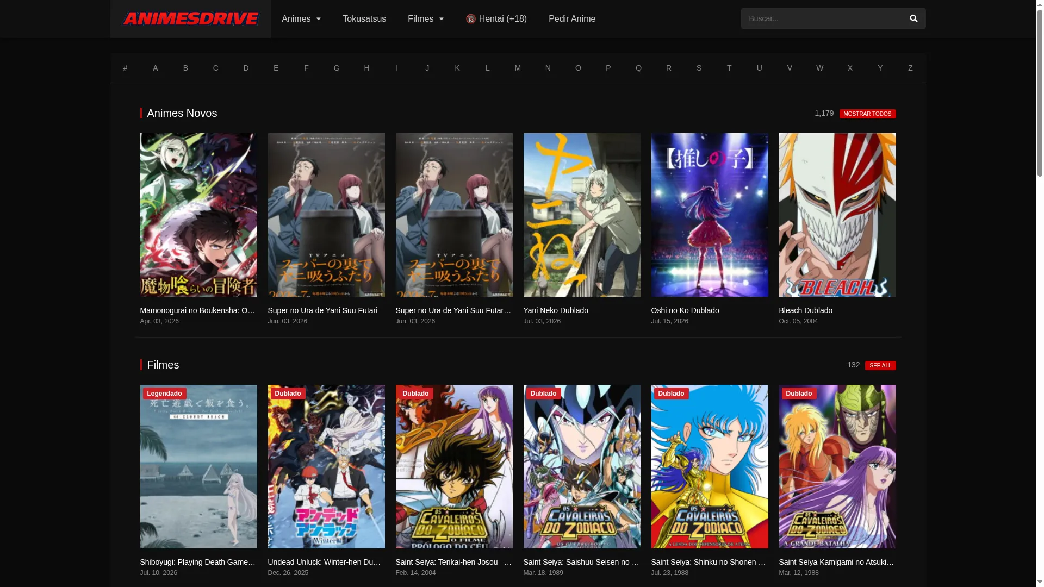1044x587 pixels.
Task: Click Legendado badge on Shiboyugi poster
Action: 165,394
